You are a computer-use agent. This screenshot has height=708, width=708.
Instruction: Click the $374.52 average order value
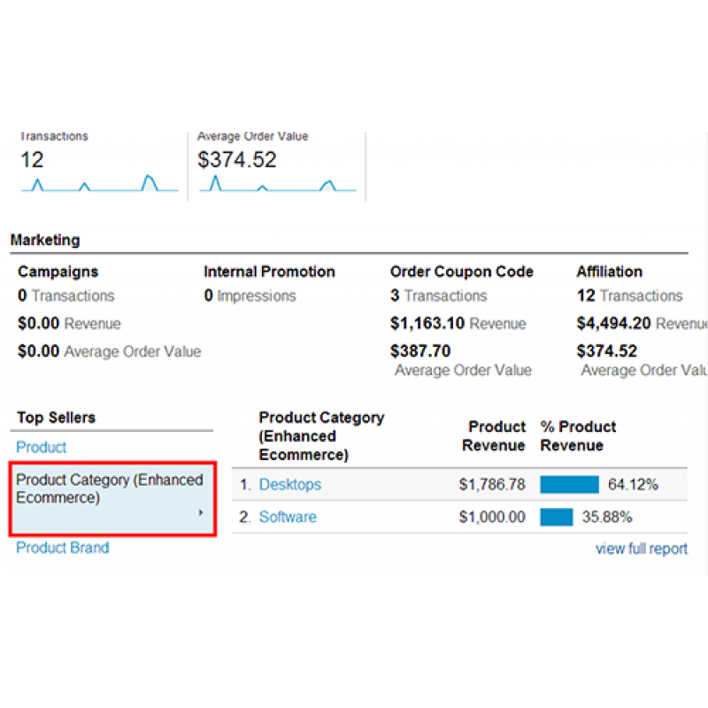pyautogui.click(x=237, y=160)
